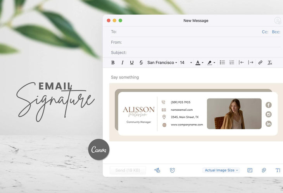
Task: Open the highlight color marker
Action: 211,63
